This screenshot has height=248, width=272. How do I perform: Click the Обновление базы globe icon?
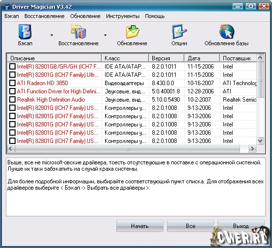pos(227,32)
